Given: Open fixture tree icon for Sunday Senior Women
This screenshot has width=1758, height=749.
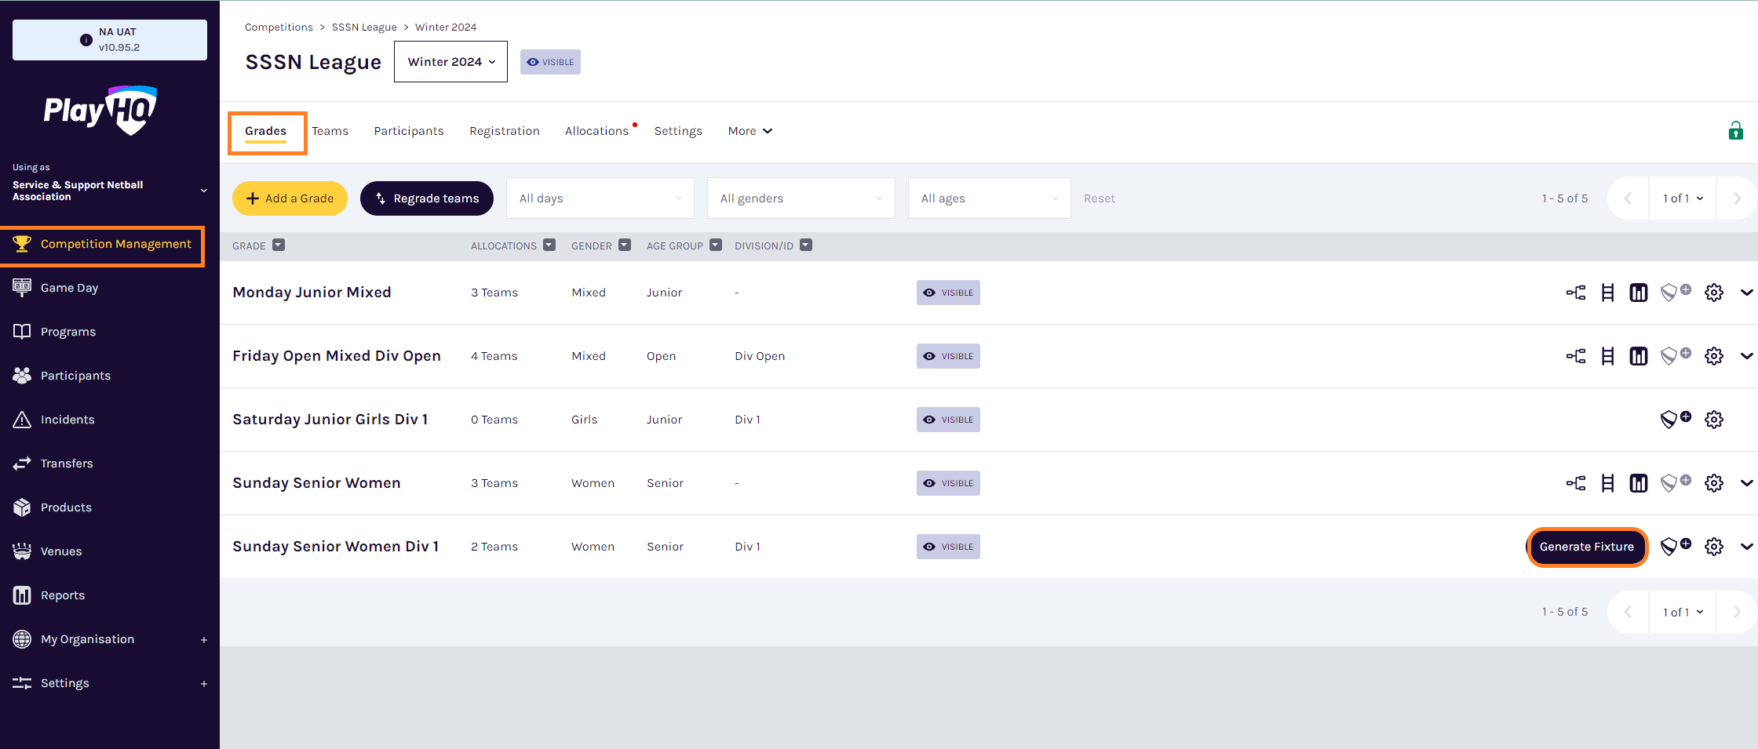Looking at the screenshot, I should [1576, 483].
